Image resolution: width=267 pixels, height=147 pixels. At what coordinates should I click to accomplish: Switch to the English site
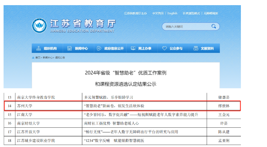(x=172, y=13)
